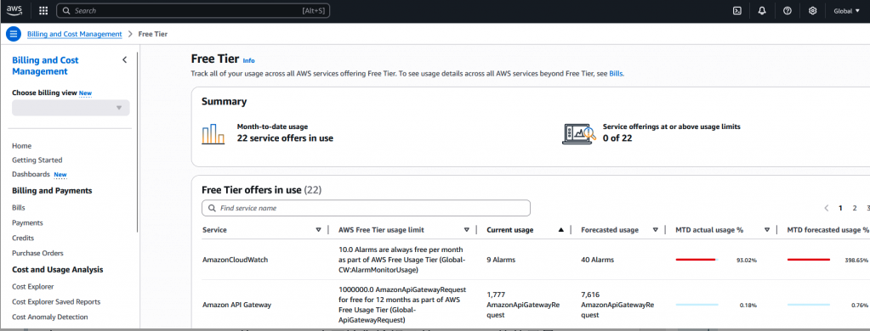Open Bills in sidebar

pyautogui.click(x=19, y=208)
